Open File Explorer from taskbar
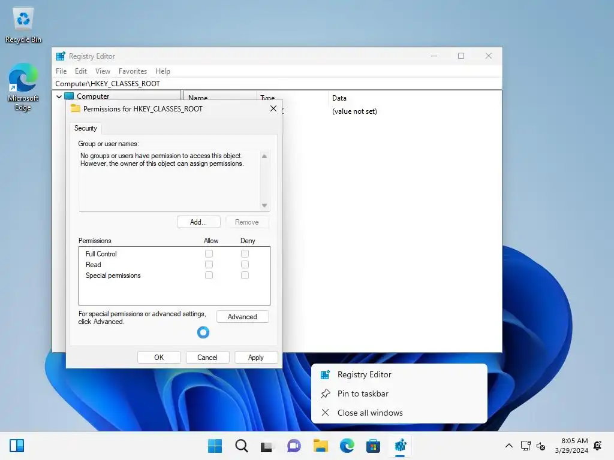 coord(320,446)
